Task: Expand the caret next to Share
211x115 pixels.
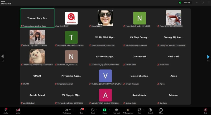Action: (x=109, y=110)
